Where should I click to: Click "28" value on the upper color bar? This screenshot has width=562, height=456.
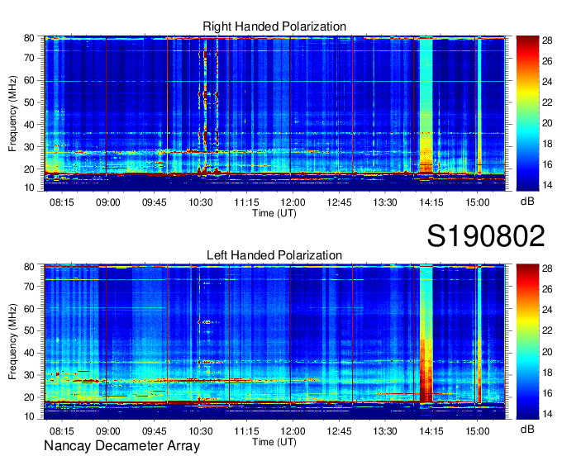click(x=547, y=40)
